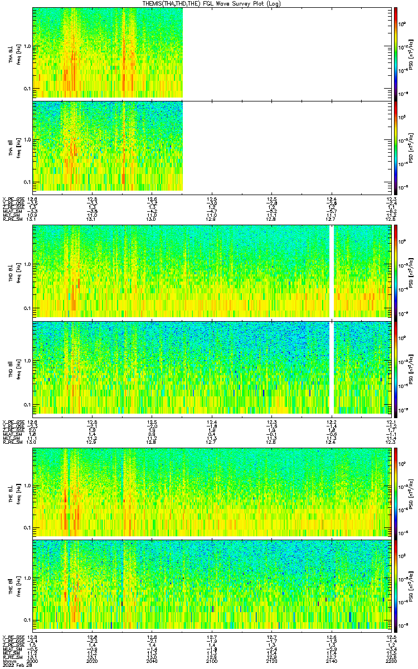This screenshot has width=418, height=669.
Task: Click the '2200' time label on the bottom axis
Action: click(391, 661)
